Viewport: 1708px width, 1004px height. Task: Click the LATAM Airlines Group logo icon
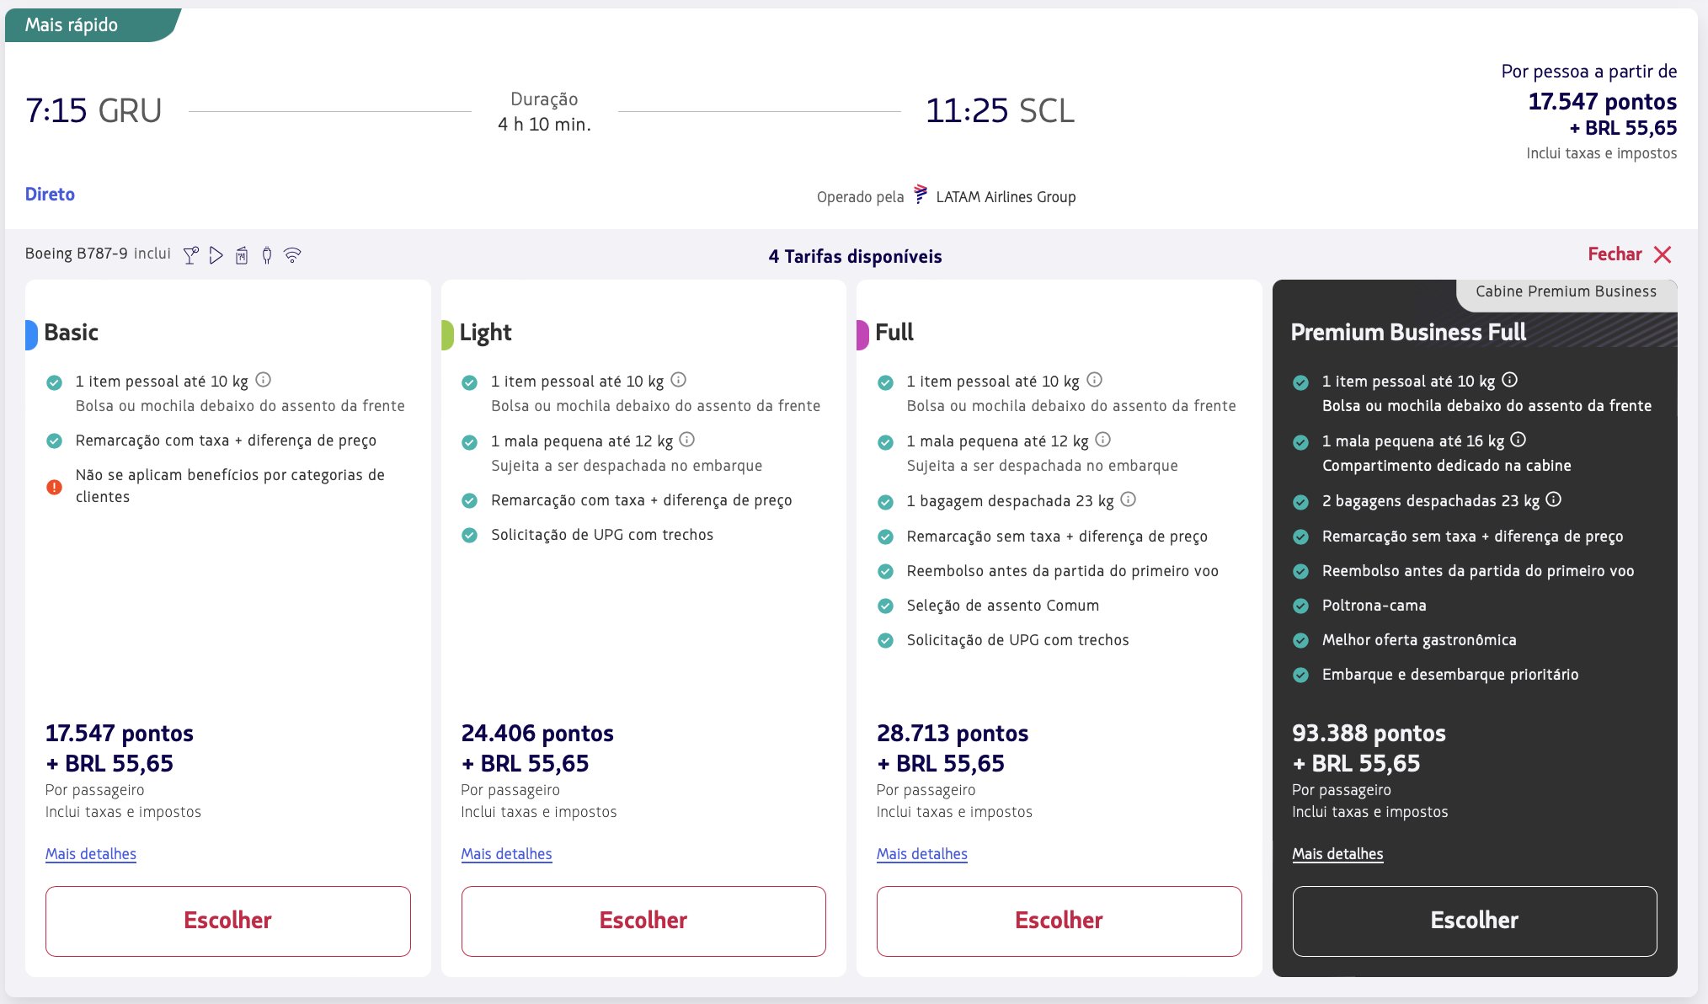[921, 195]
